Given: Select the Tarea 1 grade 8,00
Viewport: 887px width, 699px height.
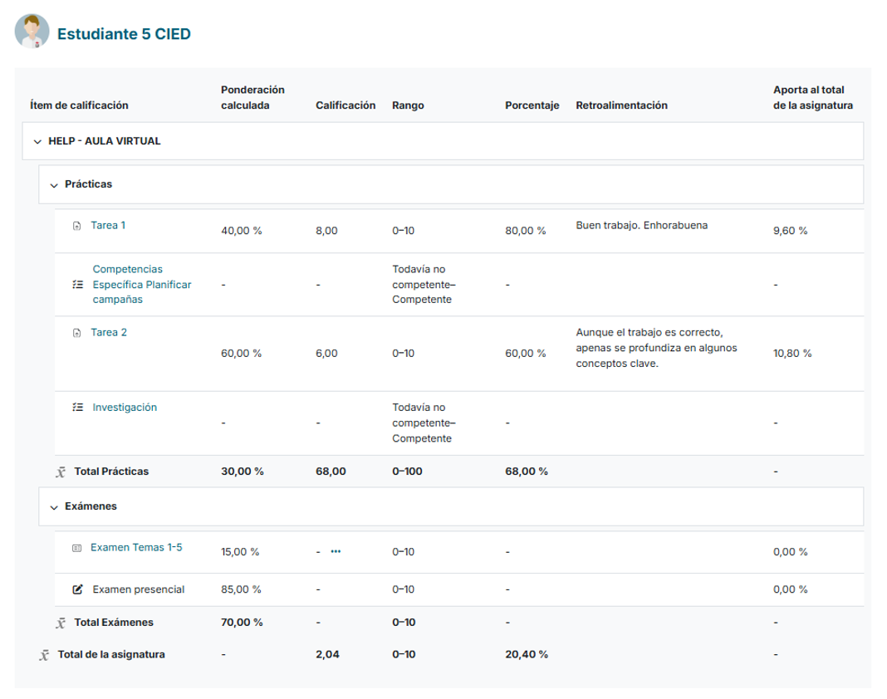Looking at the screenshot, I should pos(326,231).
